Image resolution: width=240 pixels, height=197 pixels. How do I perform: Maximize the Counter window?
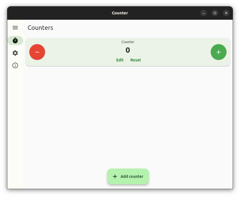[x=215, y=13]
